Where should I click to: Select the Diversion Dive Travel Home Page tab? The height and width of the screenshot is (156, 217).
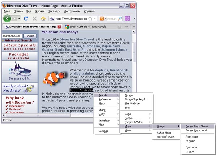point(33,26)
